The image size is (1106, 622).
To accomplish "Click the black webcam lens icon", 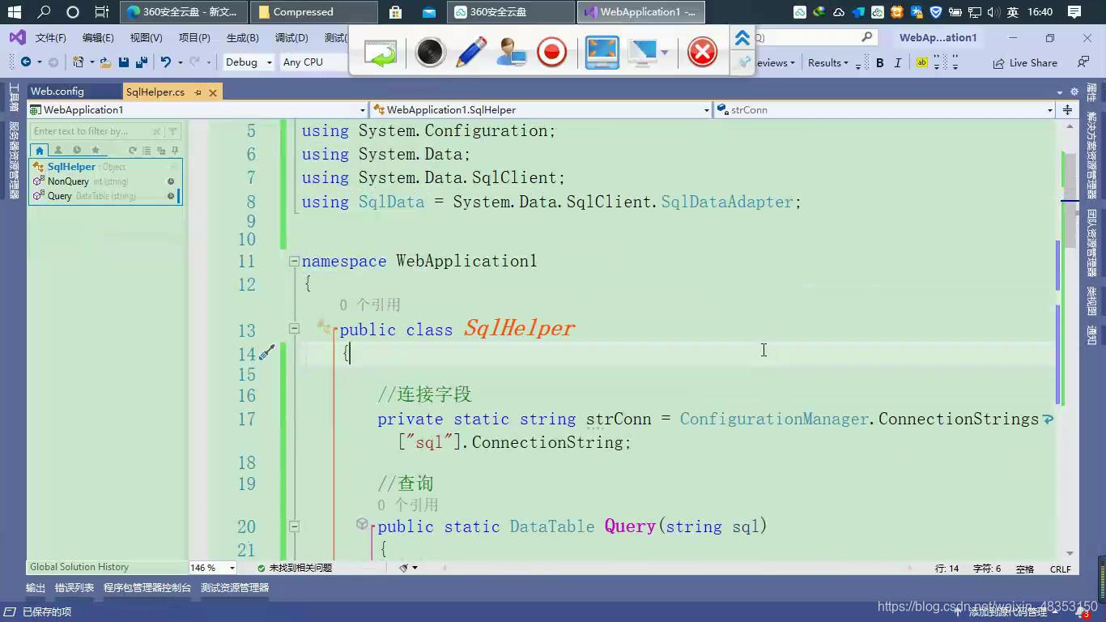I will pyautogui.click(x=430, y=53).
